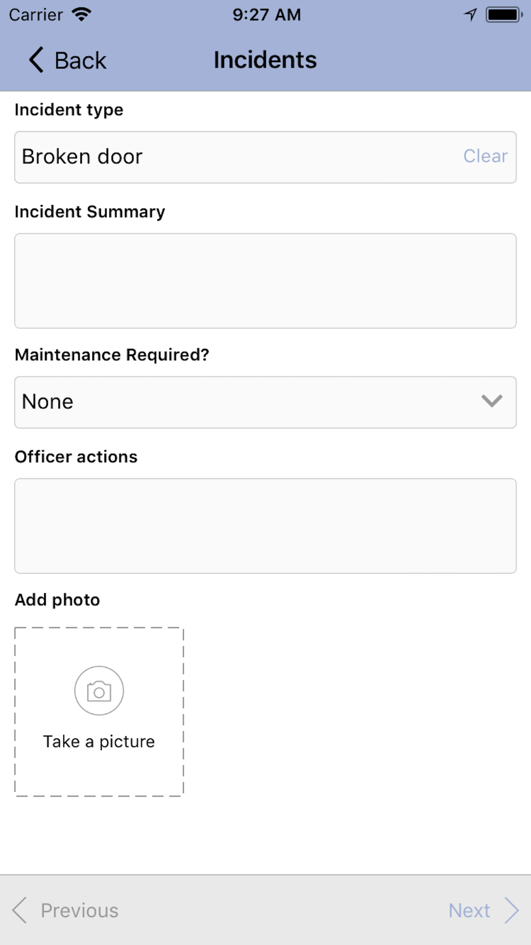Screen dimensions: 531x945
Task: Tap the Wi-Fi signal status icon
Action: click(x=81, y=14)
